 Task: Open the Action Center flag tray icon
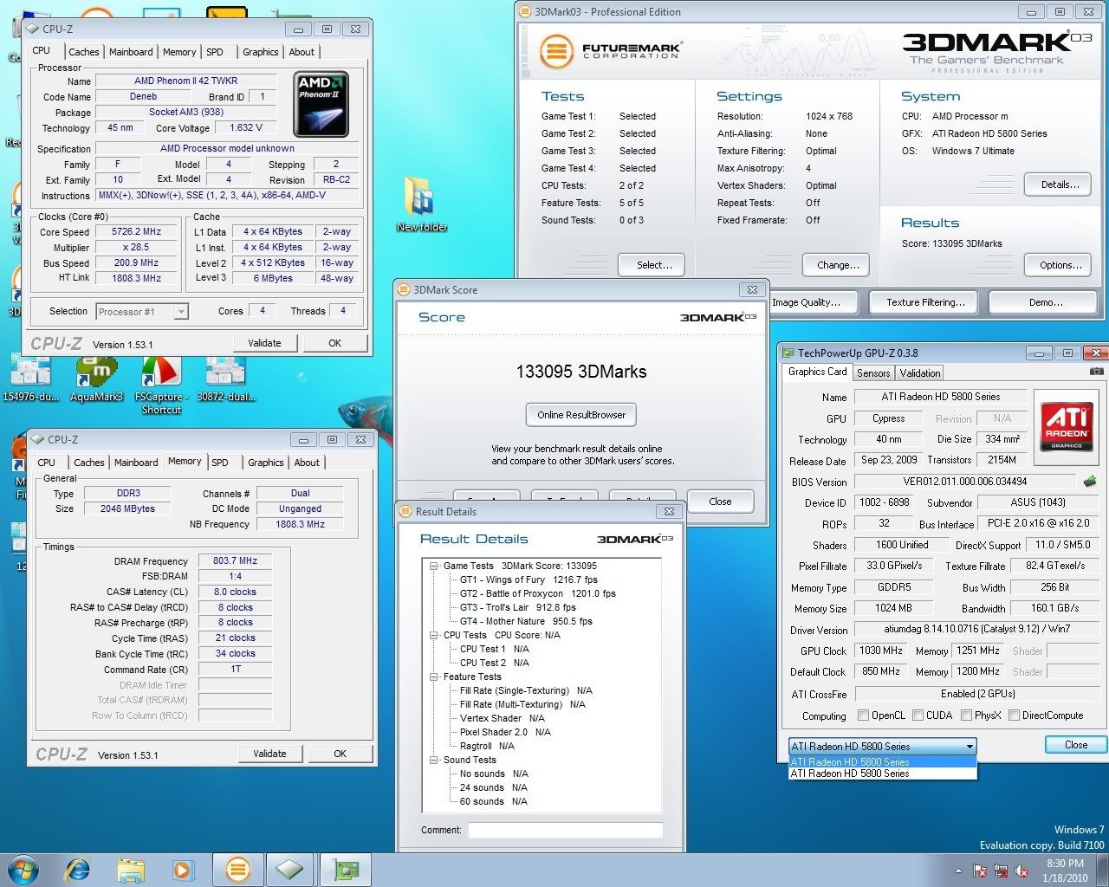(x=980, y=871)
